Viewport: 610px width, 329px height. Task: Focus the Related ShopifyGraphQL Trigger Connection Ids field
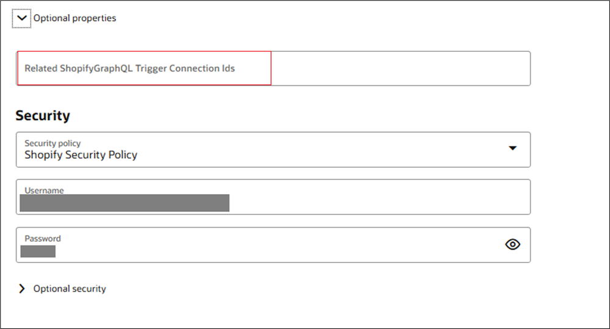(273, 68)
